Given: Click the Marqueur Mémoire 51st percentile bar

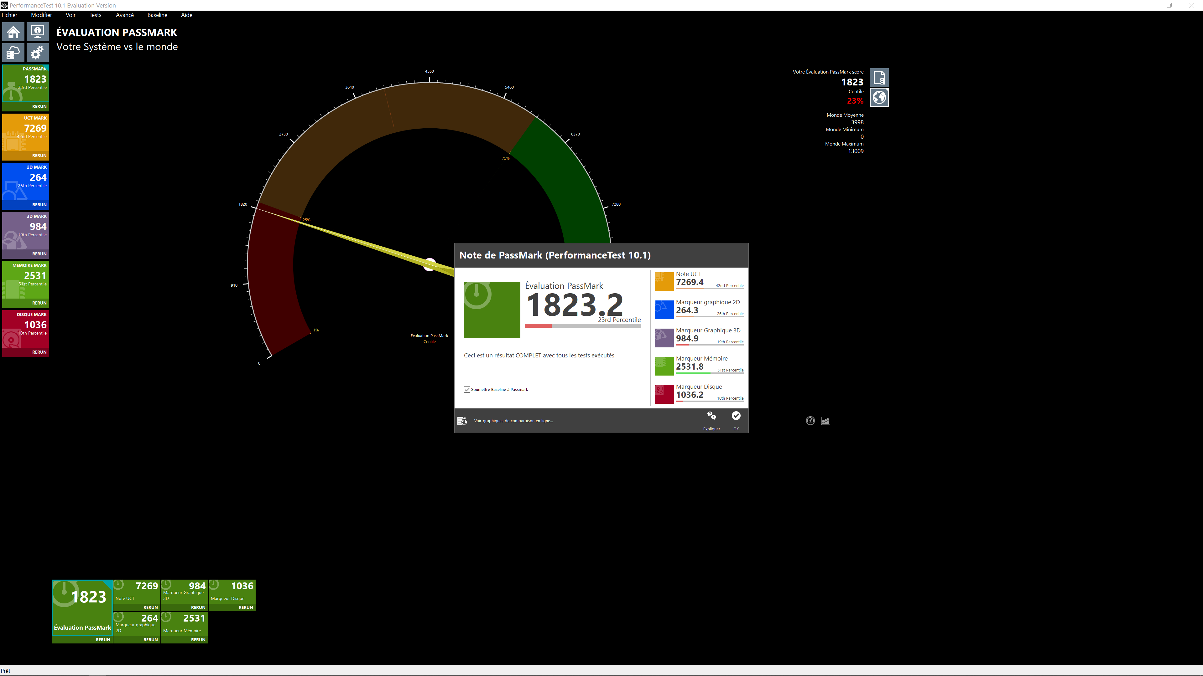Looking at the screenshot, I should click(710, 373).
